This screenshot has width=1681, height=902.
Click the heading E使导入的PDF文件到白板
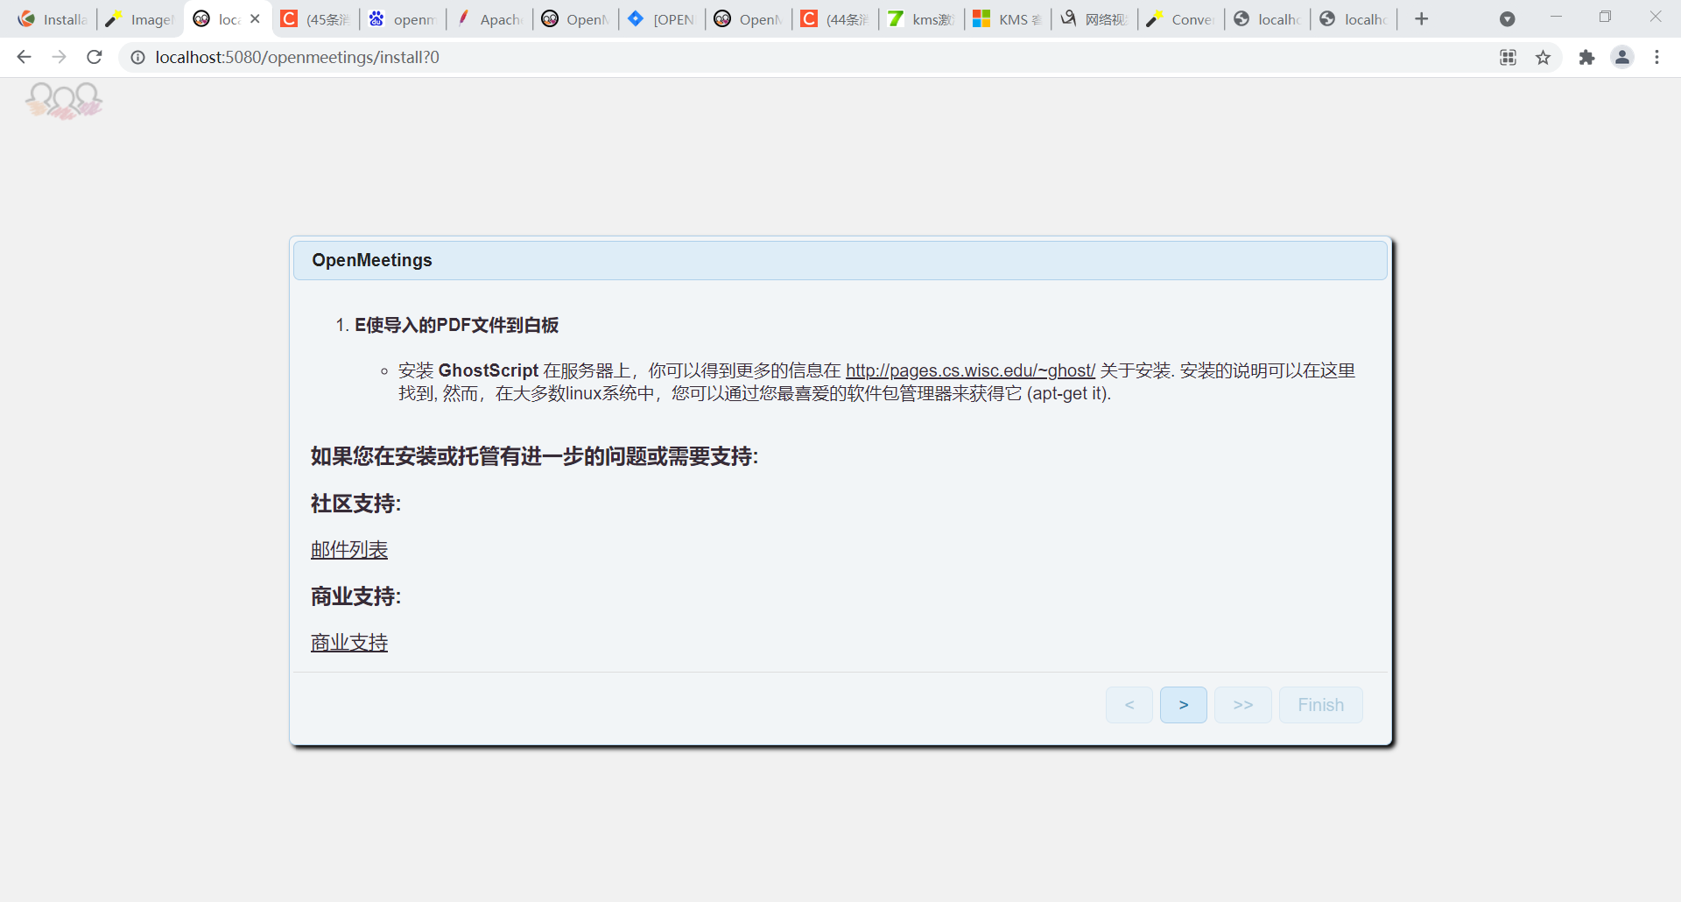(x=456, y=325)
